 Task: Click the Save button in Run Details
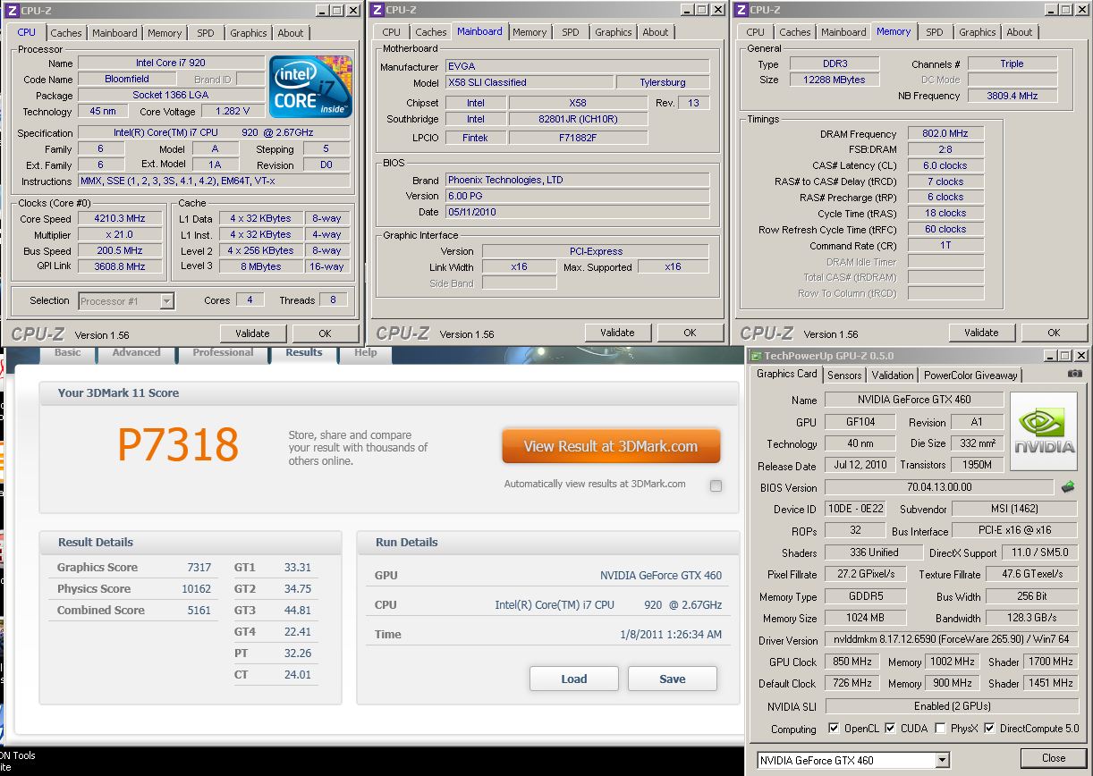point(673,679)
